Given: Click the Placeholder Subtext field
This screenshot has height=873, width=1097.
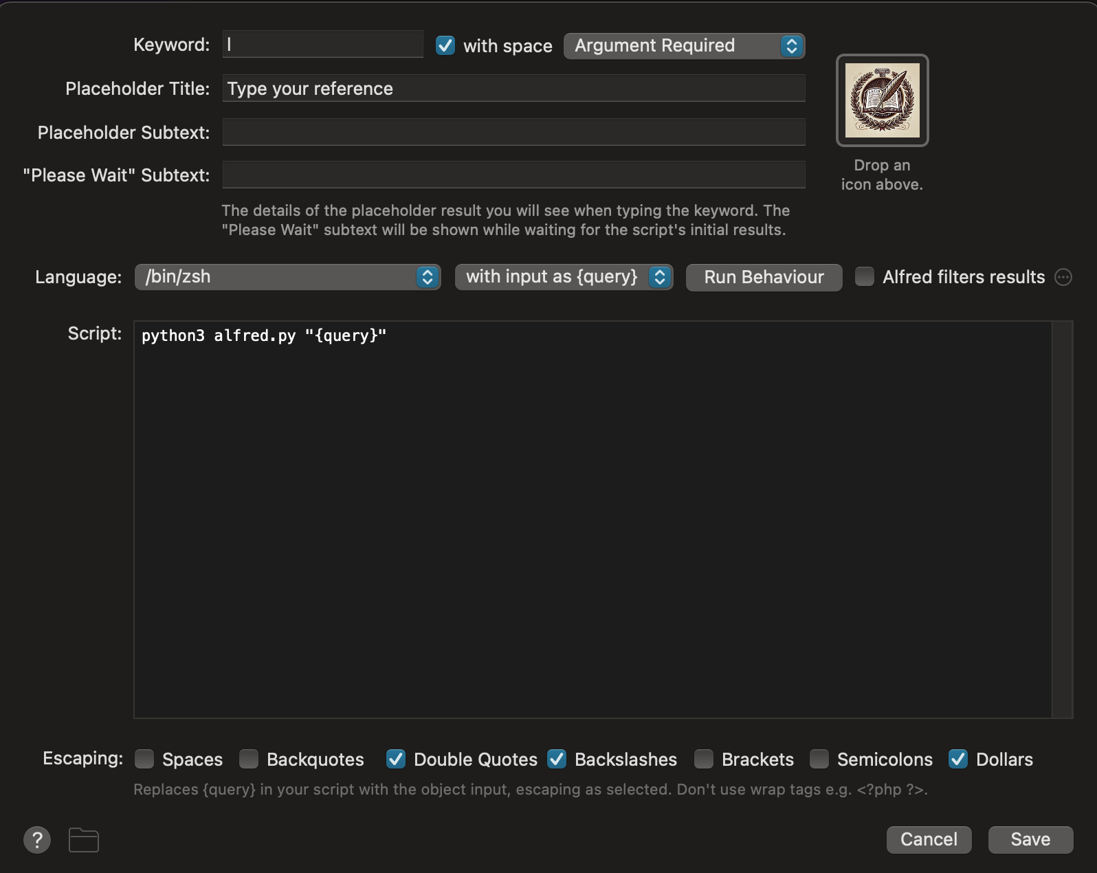Looking at the screenshot, I should coord(513,132).
